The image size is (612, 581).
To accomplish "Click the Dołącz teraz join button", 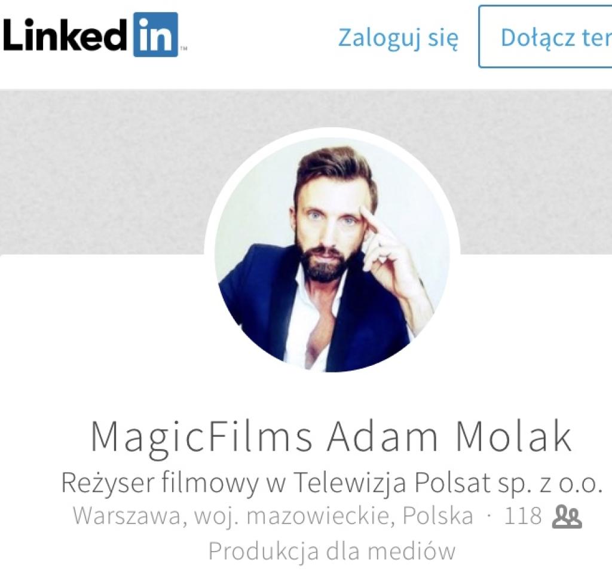I will (x=545, y=36).
